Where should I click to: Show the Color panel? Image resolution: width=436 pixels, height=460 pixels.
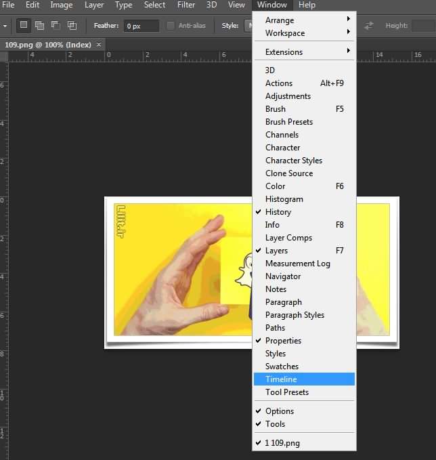305,186
